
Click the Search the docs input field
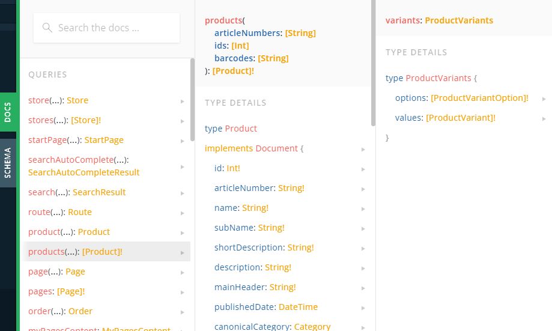click(x=106, y=28)
